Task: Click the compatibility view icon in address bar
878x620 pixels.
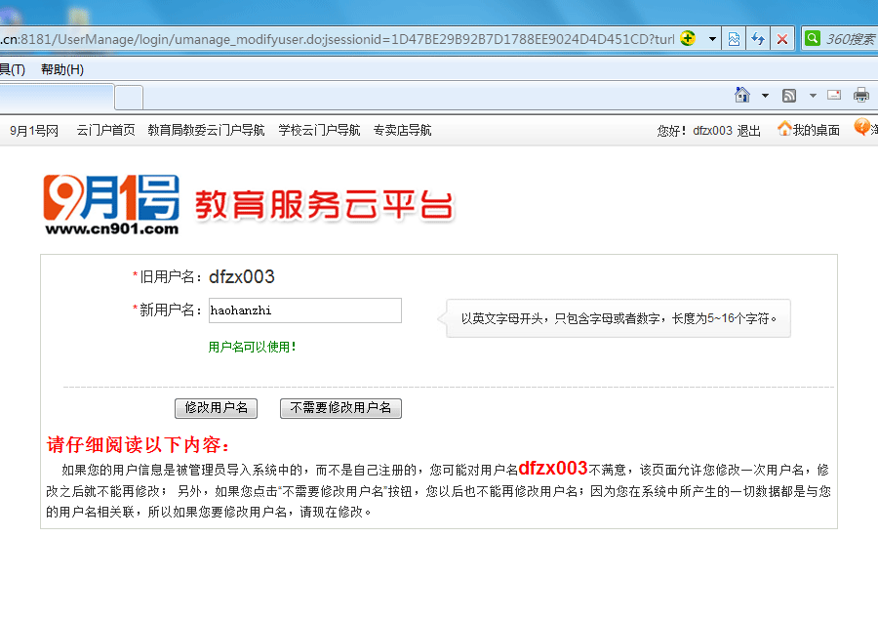Action: 734,39
